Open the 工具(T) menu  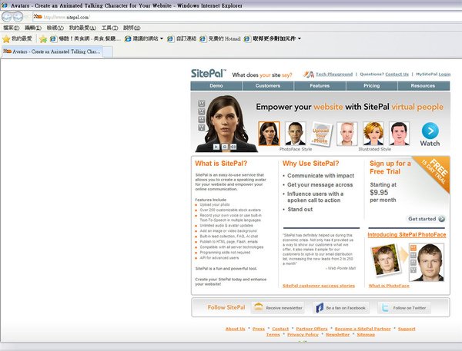(109, 28)
